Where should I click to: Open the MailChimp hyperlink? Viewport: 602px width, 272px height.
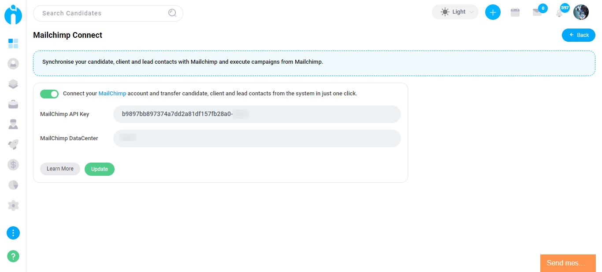click(112, 94)
